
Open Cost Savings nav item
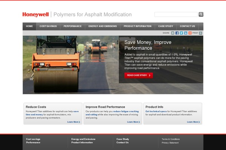click(48, 26)
